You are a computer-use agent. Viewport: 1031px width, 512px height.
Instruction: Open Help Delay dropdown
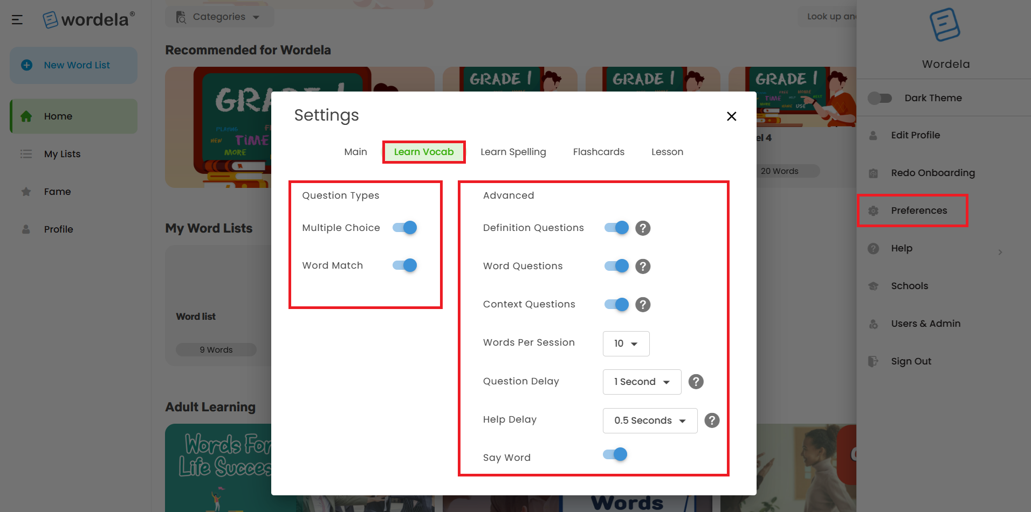click(x=650, y=420)
